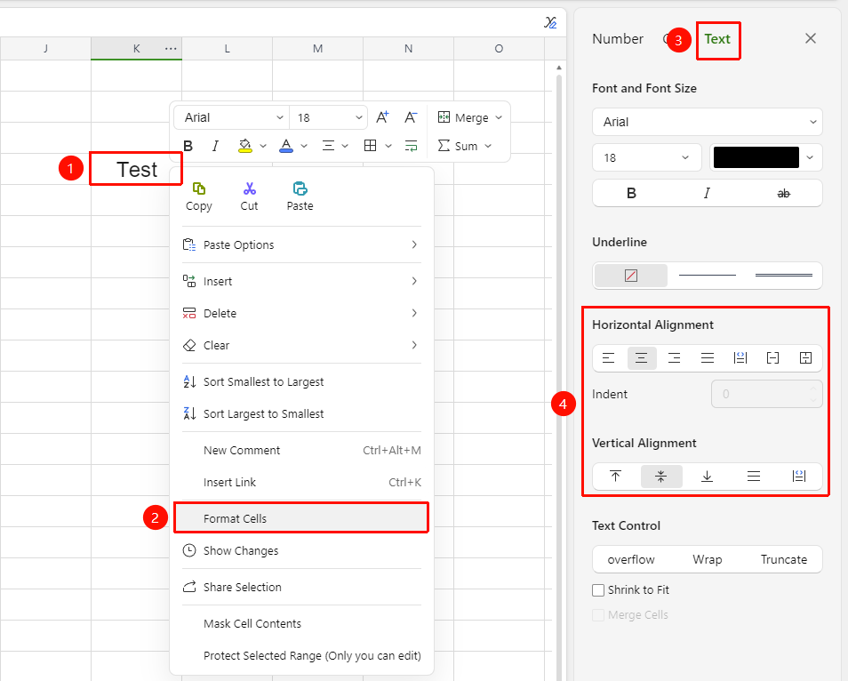Click the Paste clipboard icon
Image resolution: width=848 pixels, height=681 pixels.
coord(300,188)
